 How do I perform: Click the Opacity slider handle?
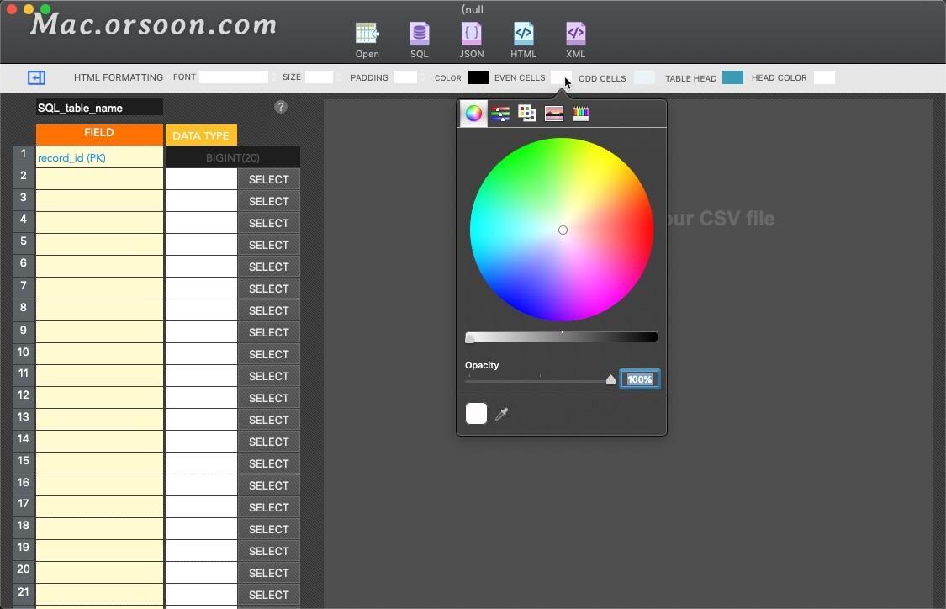(x=610, y=379)
